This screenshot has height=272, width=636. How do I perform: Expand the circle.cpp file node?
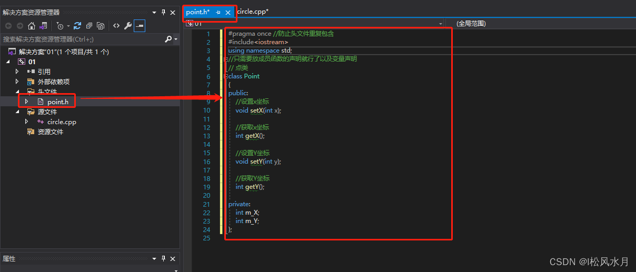pyautogui.click(x=26, y=122)
